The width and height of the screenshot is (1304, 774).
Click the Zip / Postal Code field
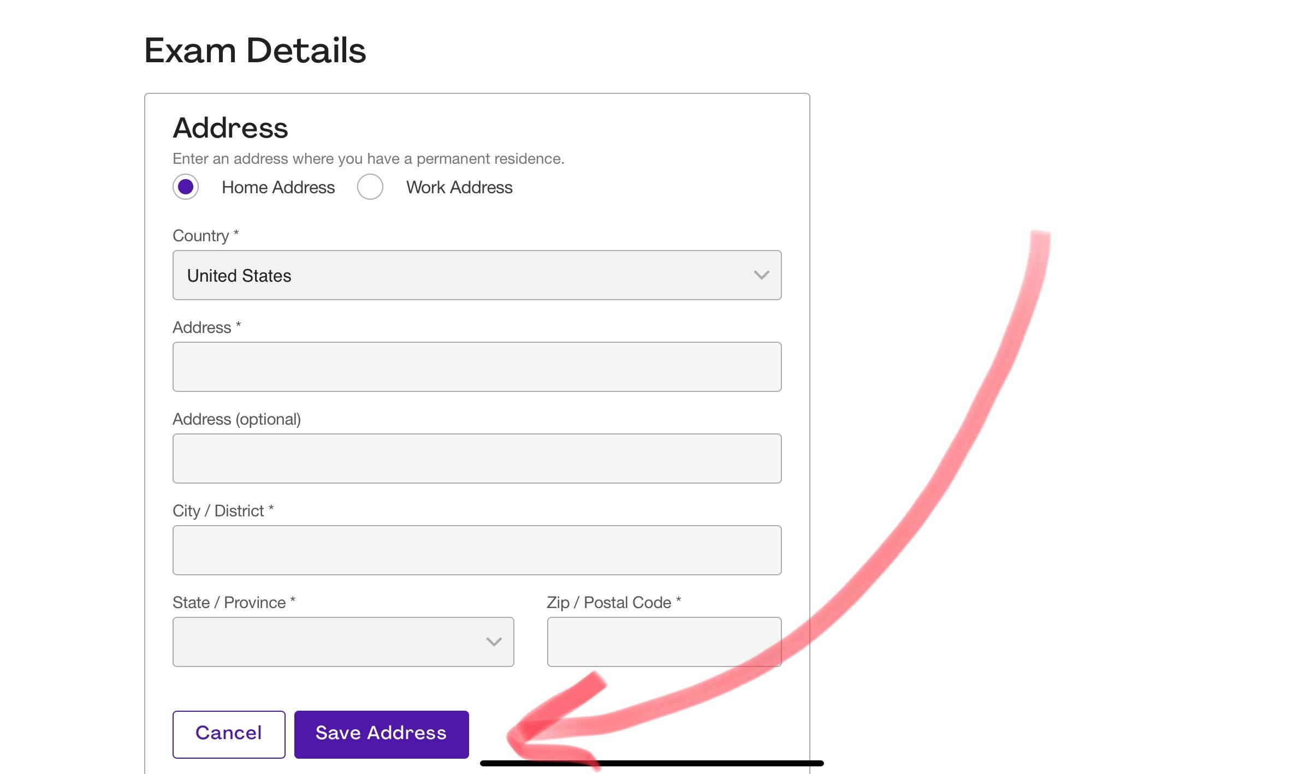click(x=664, y=642)
